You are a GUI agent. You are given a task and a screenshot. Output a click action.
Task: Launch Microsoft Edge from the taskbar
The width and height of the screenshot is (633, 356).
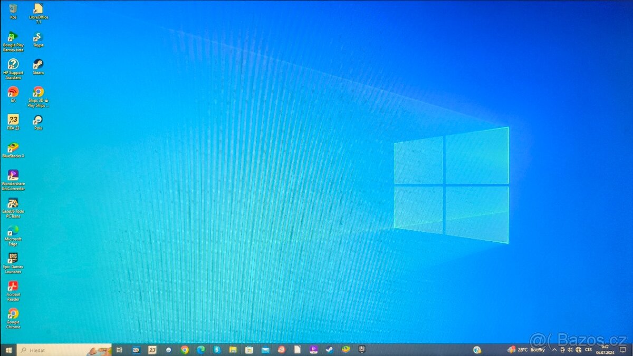click(200, 350)
